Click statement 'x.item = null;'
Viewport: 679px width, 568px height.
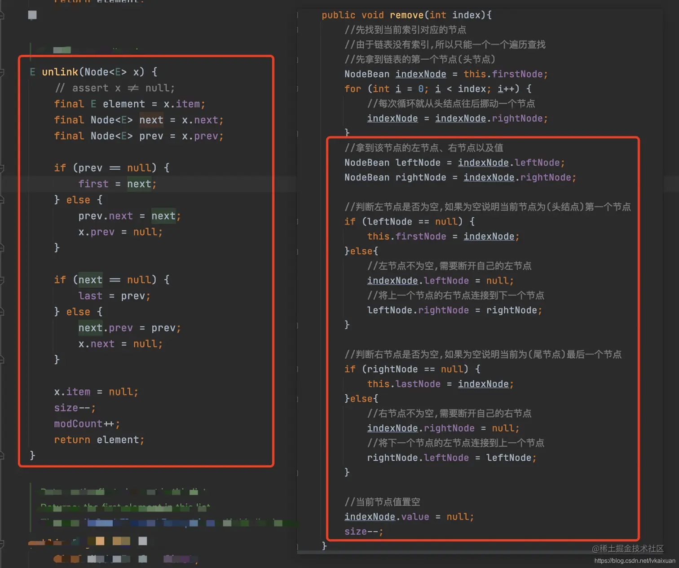pyautogui.click(x=96, y=392)
